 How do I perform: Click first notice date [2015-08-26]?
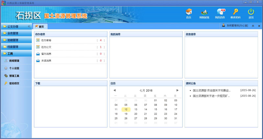pyautogui.click(x=248, y=90)
